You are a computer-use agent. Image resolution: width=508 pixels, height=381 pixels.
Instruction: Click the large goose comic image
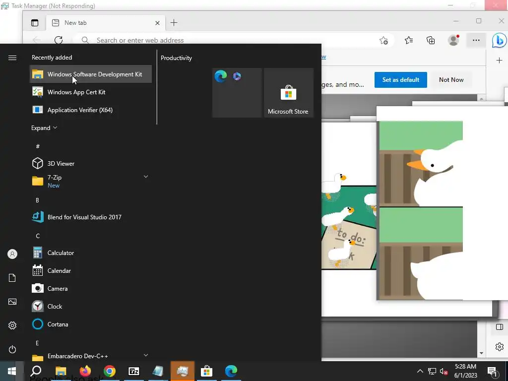(x=421, y=210)
